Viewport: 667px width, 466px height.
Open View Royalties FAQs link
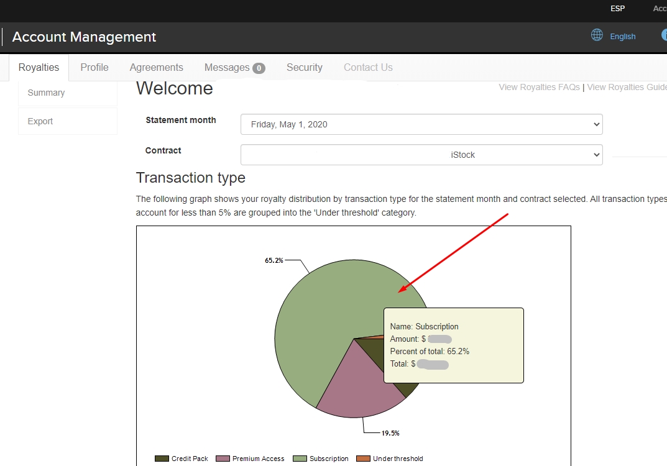pos(539,87)
